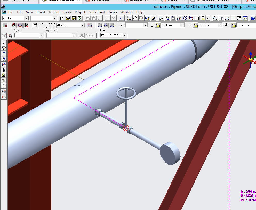This screenshot has width=256, height=210.
Task: Select the arrow Select tool in left toolbar
Action: (x=4, y=43)
